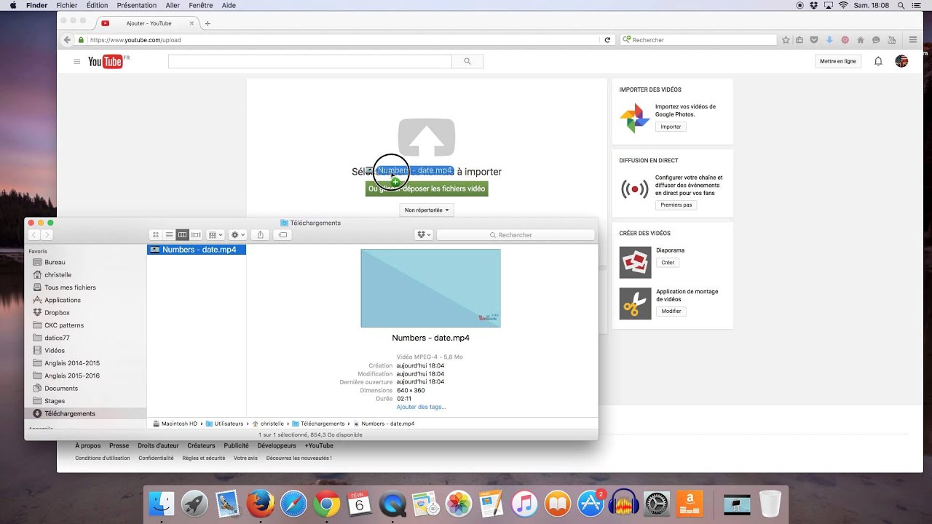Click the Ajouter des tags link

pos(422,407)
